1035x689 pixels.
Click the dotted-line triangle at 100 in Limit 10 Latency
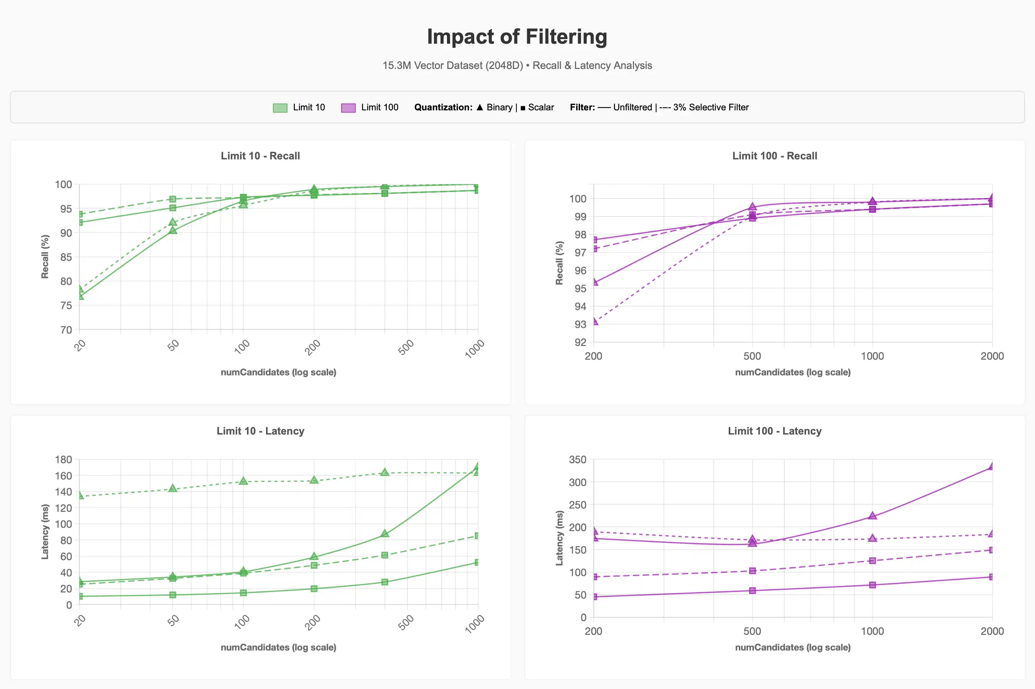coord(243,481)
